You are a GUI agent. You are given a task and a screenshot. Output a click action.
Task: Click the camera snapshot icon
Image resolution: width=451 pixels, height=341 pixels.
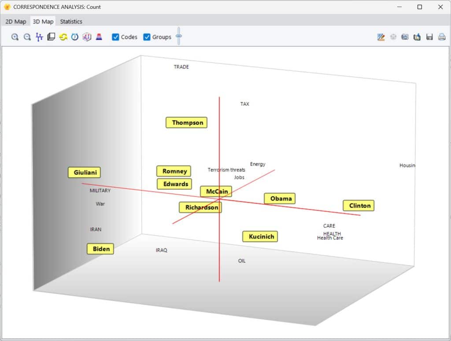tap(405, 37)
